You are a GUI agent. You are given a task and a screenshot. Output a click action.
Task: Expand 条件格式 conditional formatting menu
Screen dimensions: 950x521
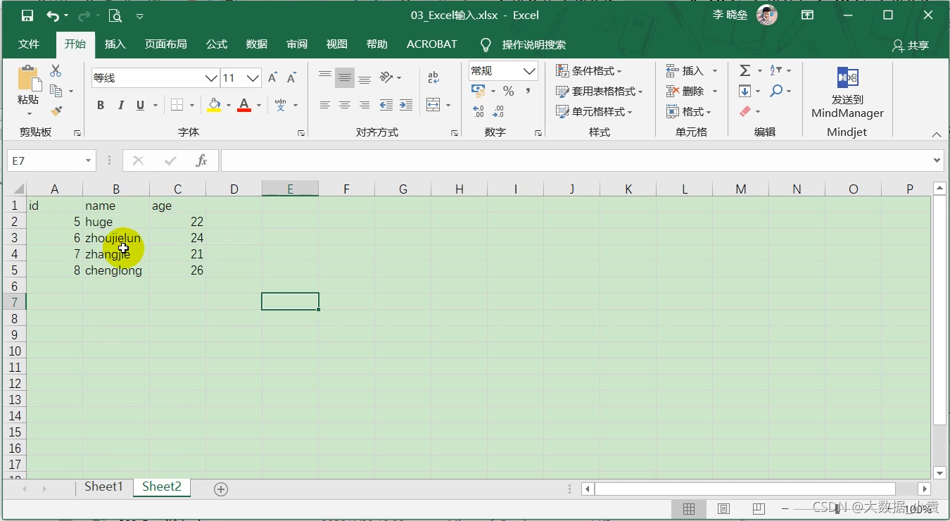pos(589,70)
